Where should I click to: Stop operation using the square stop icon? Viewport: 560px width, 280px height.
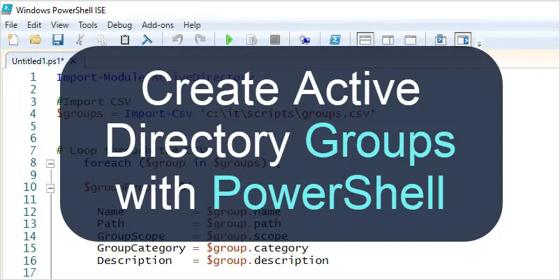click(274, 39)
